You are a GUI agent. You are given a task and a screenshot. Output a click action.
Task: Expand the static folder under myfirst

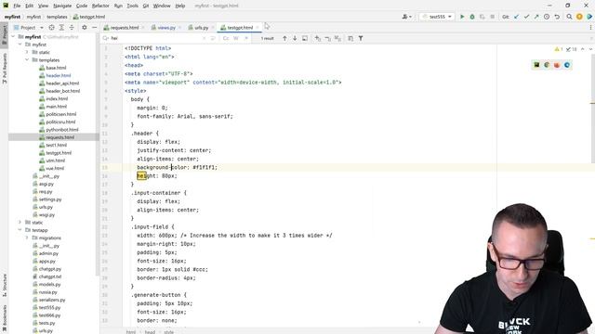pos(27,52)
